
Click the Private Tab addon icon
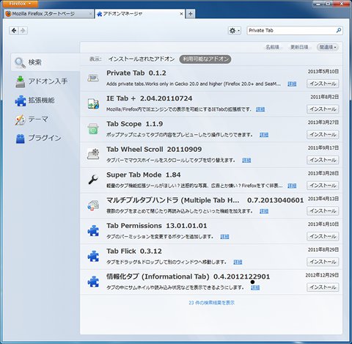93,78
